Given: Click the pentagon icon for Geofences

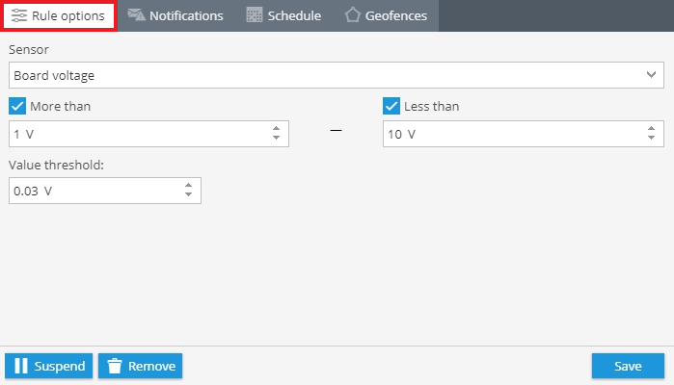Looking at the screenshot, I should pyautogui.click(x=353, y=15).
